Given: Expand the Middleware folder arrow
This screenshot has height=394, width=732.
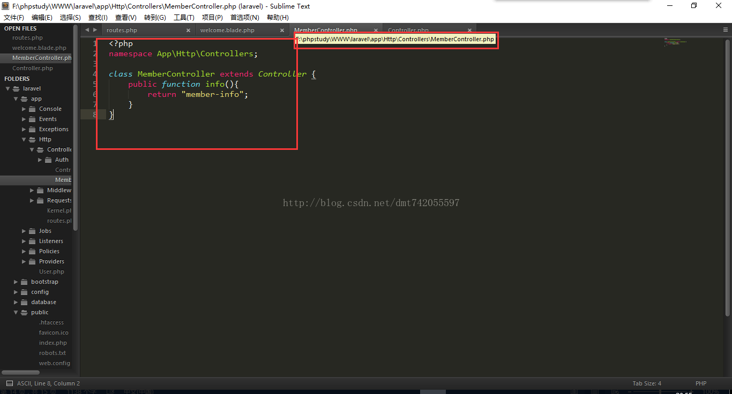Looking at the screenshot, I should pyautogui.click(x=32, y=191).
